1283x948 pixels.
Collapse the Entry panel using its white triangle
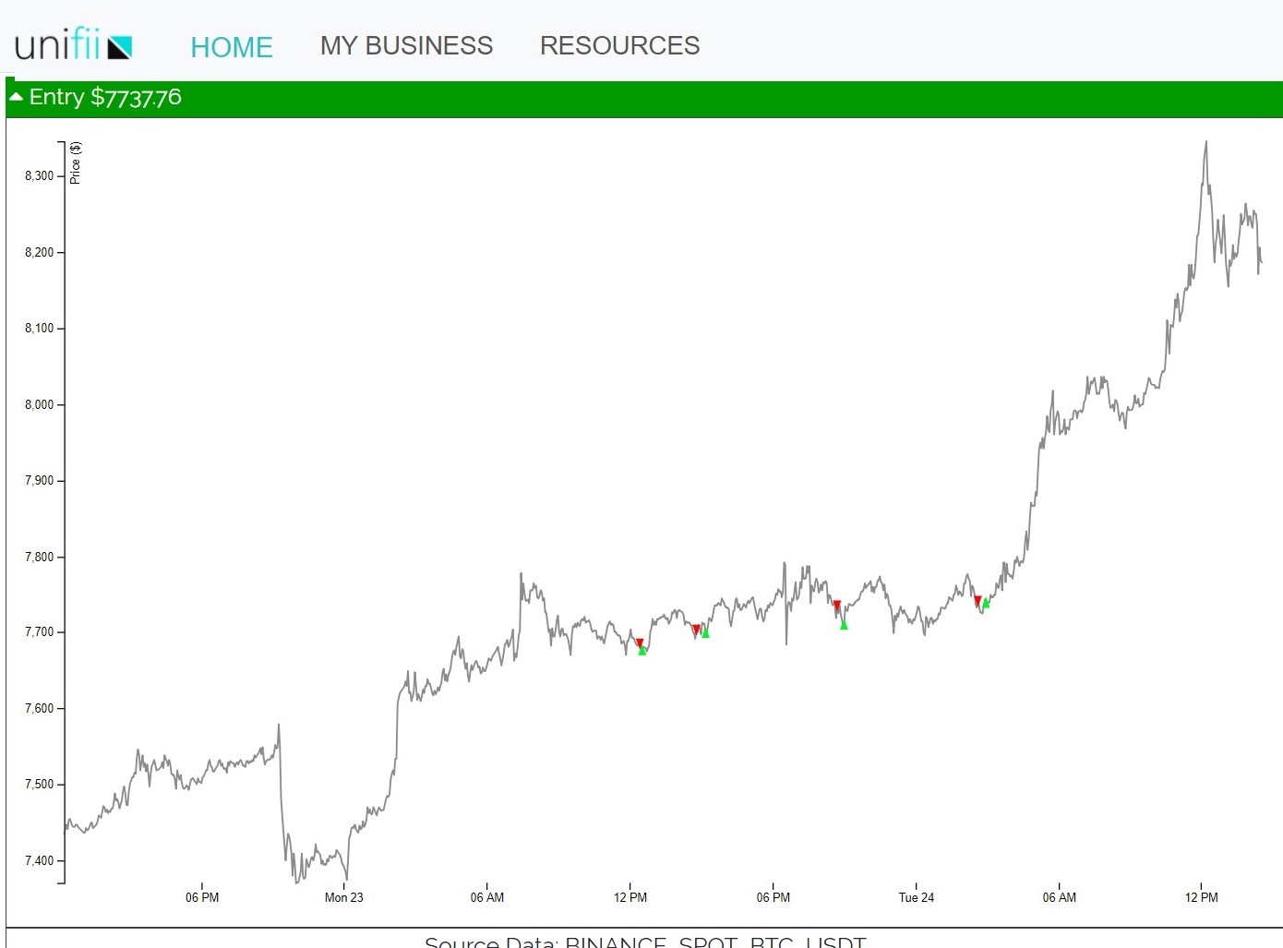pyautogui.click(x=16, y=97)
